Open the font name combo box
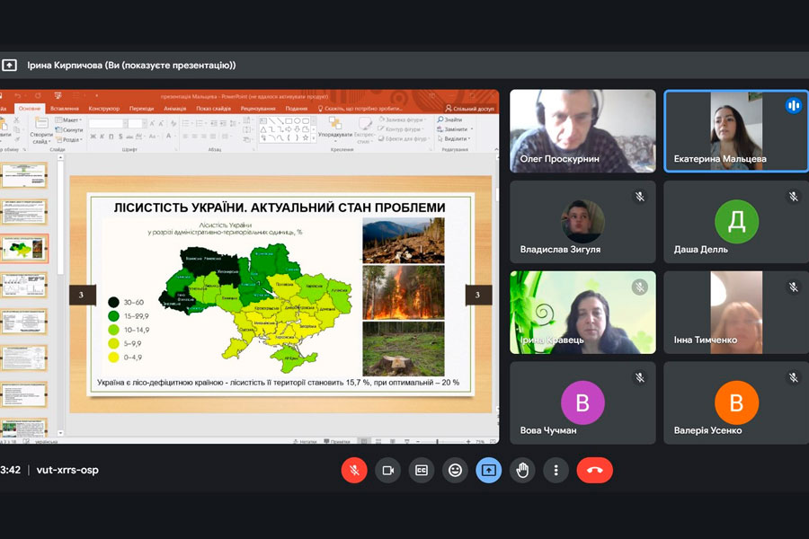This screenshot has height=539, width=809. coord(107,123)
